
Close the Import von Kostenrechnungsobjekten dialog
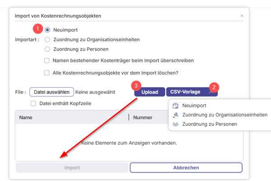click(x=242, y=16)
